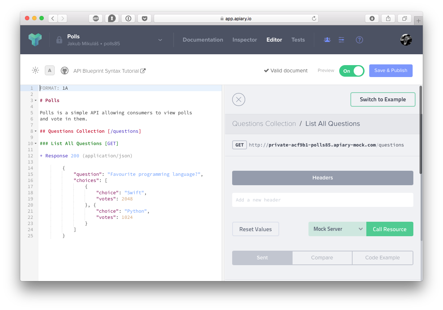The image size is (443, 310).
Task: Click the 1Password keyhole extension icon
Action: pyautogui.click(x=112, y=18)
